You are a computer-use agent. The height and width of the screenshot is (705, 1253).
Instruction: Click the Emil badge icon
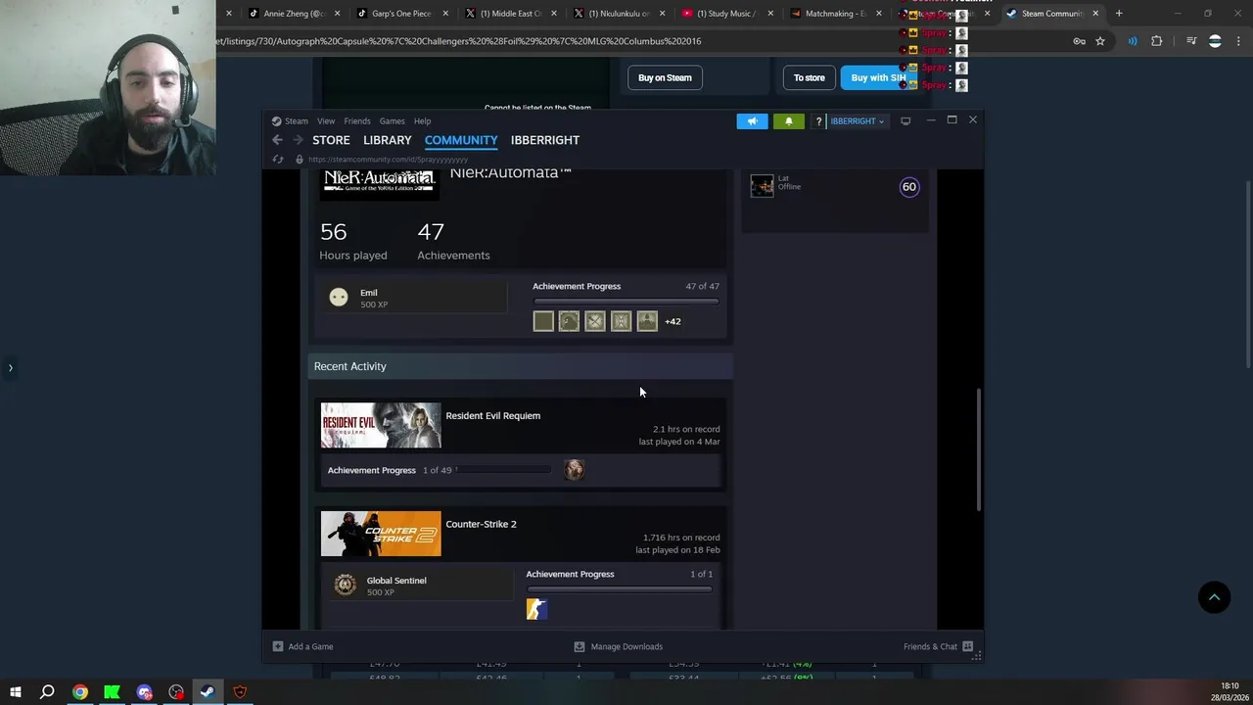[339, 298]
